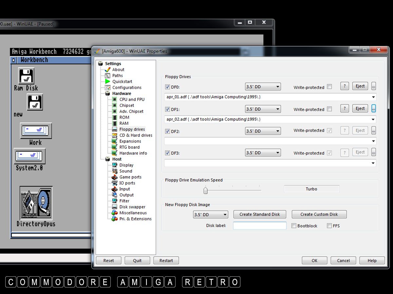Click the ROM chip icon in tree
This screenshot has width=393, height=294.
click(115, 117)
